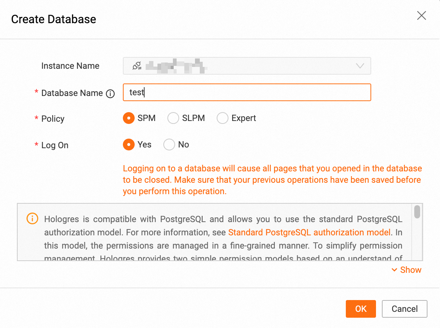Expand the Instance Name dropdown arrow
Screen dimensions: 440x328
pyautogui.click(x=360, y=66)
